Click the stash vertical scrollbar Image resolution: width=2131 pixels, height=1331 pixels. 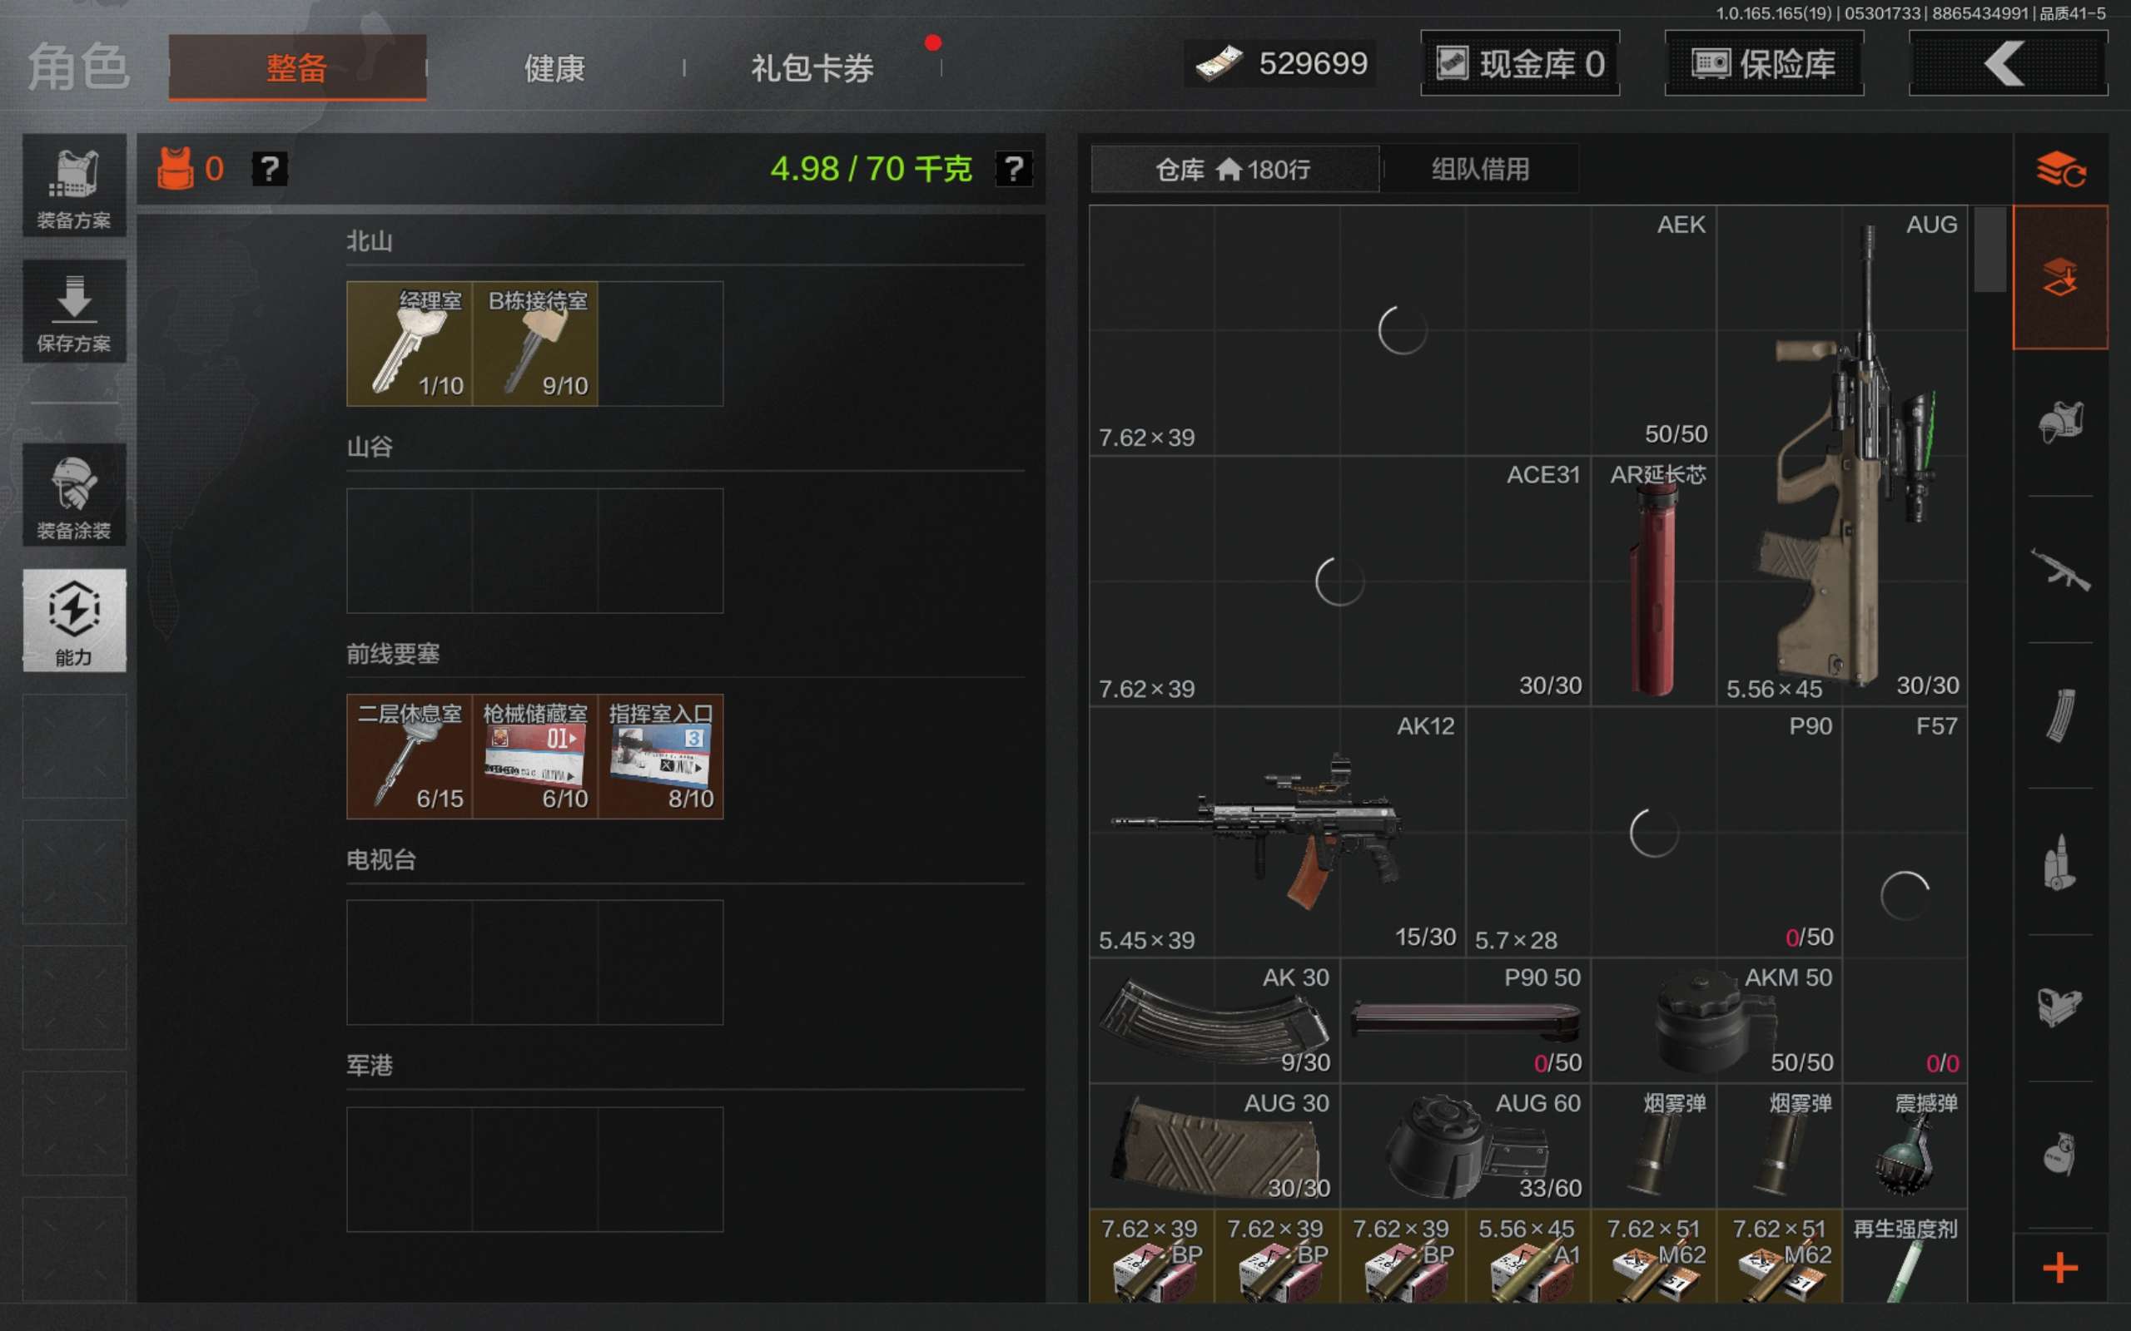click(1989, 249)
